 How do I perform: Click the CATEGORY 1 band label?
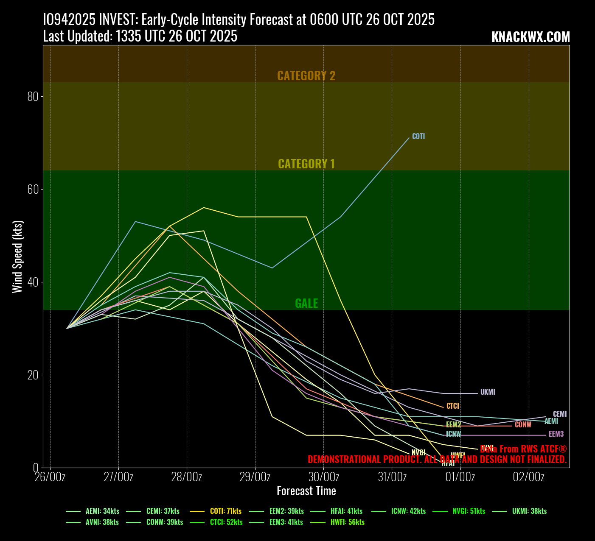(x=306, y=164)
